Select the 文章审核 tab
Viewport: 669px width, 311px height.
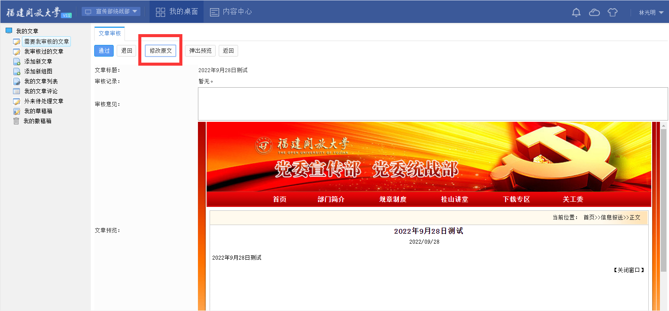coord(109,33)
